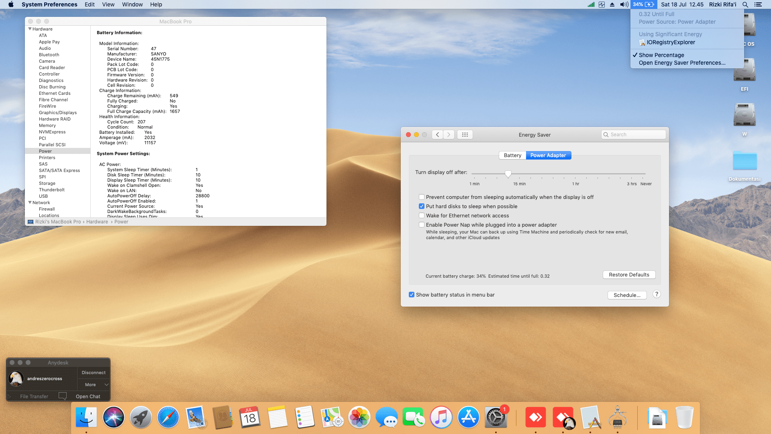
Task: Click the display off slider thumb
Action: pos(508,174)
